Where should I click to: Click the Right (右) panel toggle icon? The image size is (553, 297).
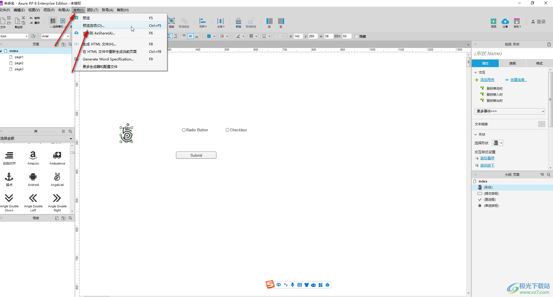[281, 21]
